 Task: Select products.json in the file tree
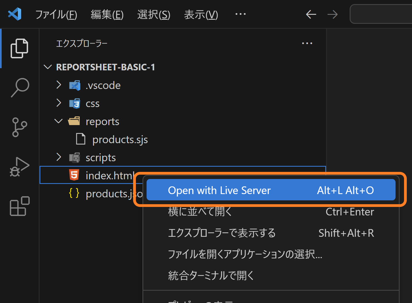coord(114,194)
